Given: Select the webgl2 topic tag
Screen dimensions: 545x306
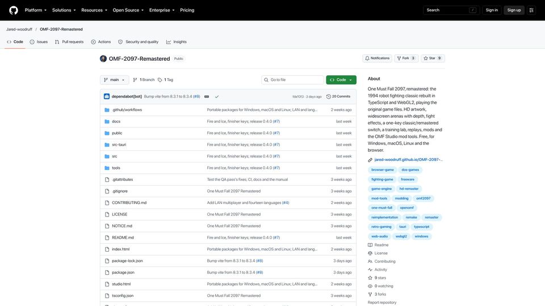Looking at the screenshot, I should (x=401, y=236).
